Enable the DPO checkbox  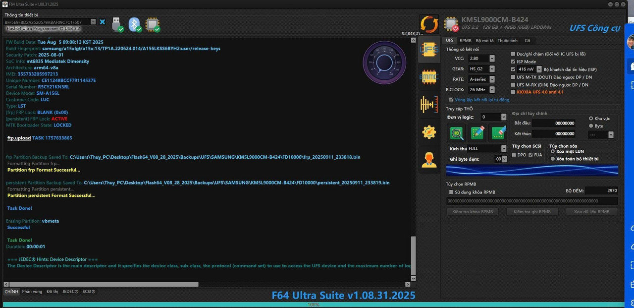[x=514, y=155]
